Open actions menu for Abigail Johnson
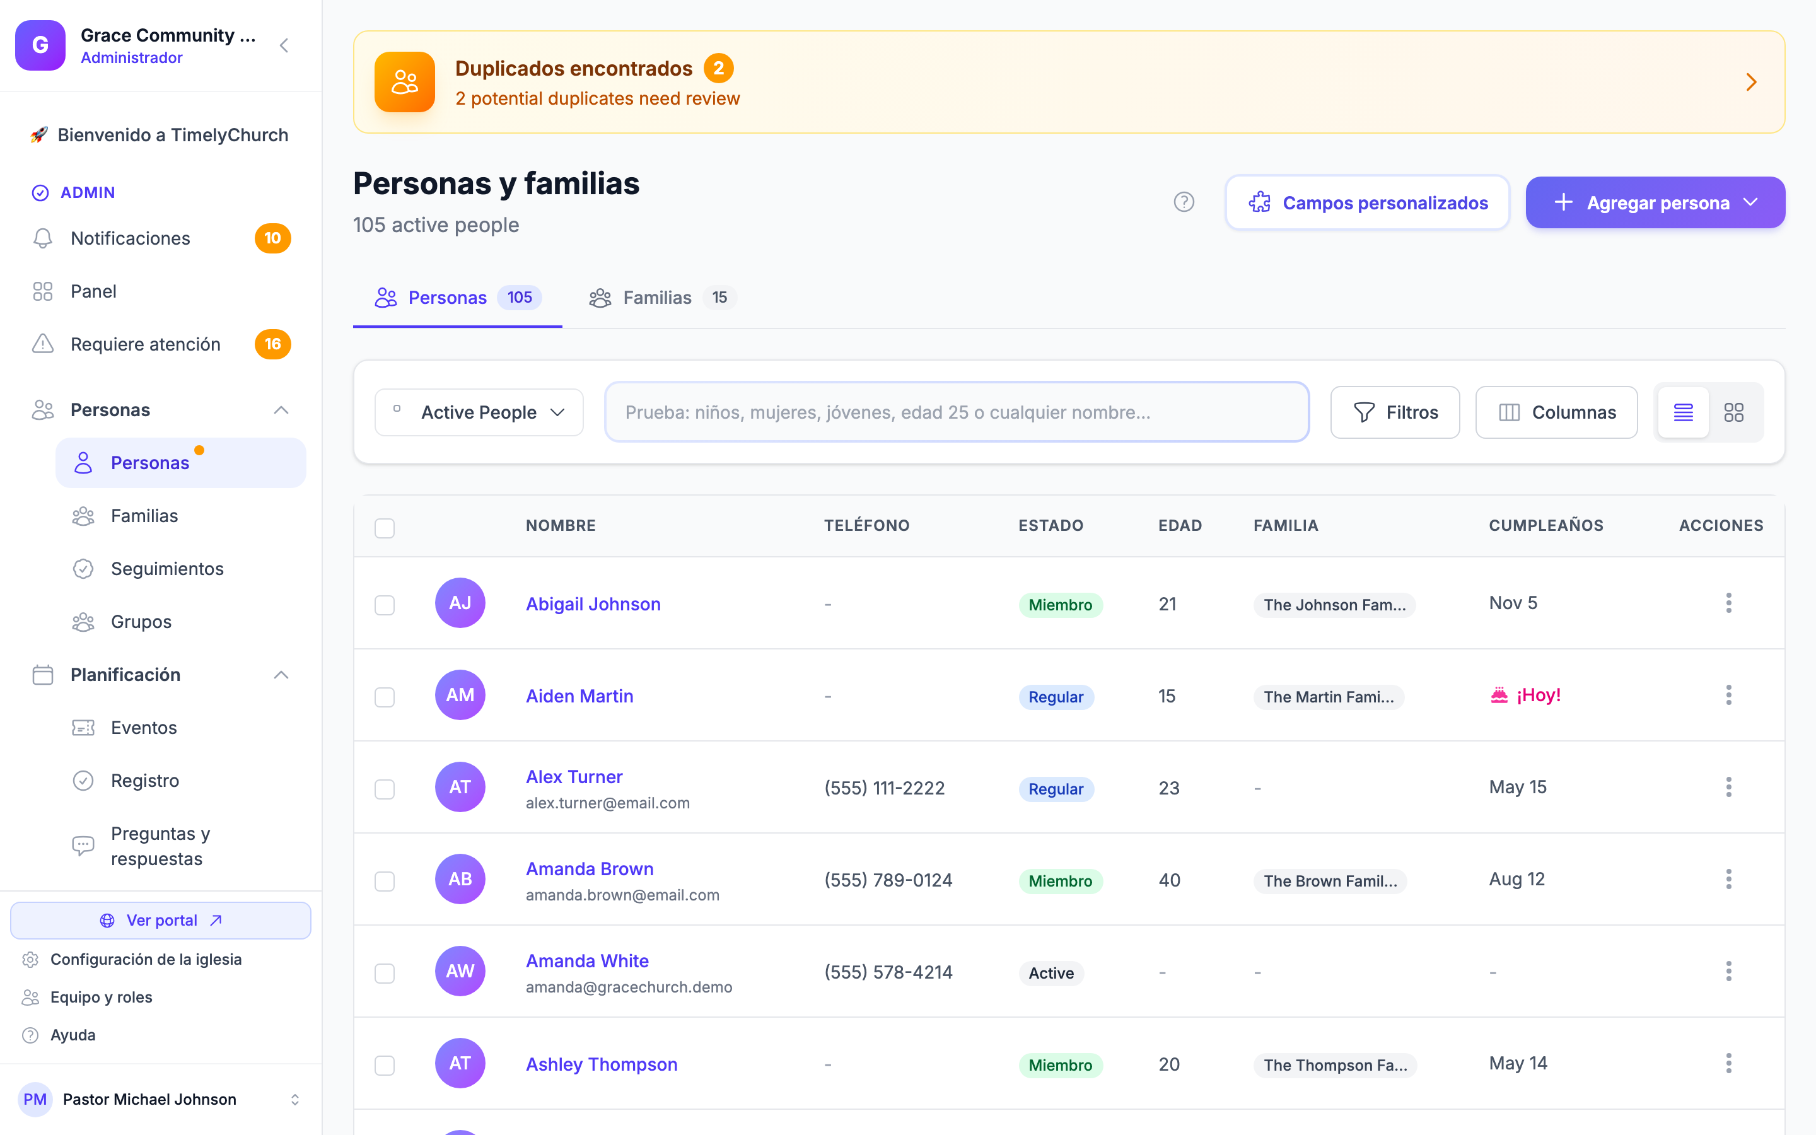This screenshot has height=1135, width=1816. tap(1728, 603)
